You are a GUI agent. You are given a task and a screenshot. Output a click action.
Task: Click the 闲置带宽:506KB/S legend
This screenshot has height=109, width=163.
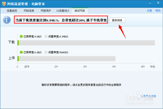coord(56,52)
